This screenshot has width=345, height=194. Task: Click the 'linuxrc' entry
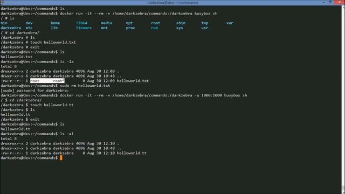(x=84, y=27)
